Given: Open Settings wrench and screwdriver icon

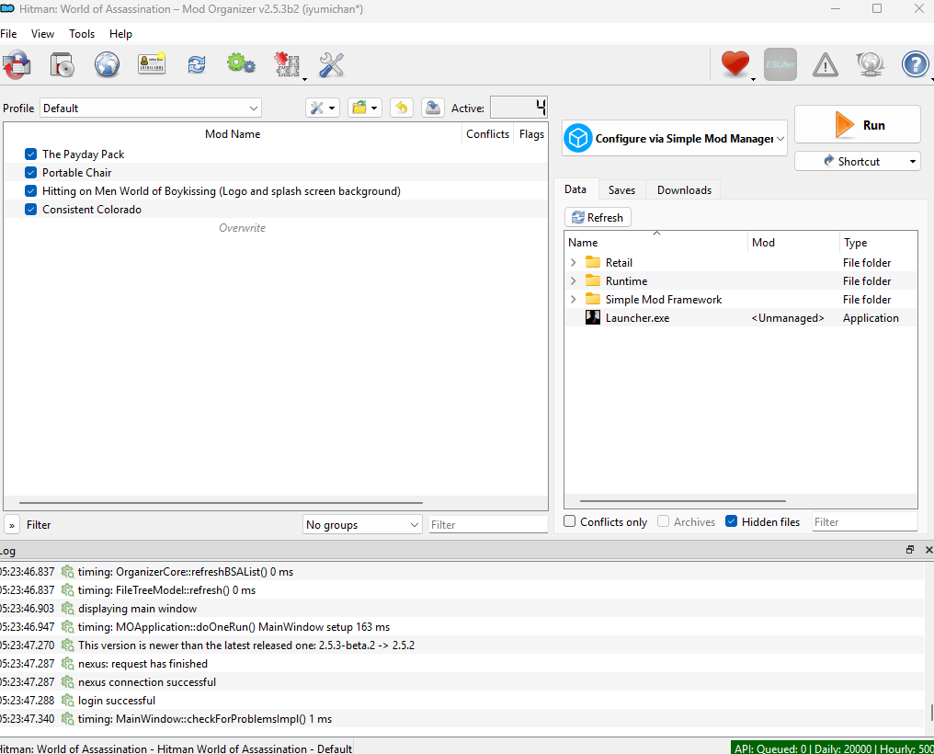Looking at the screenshot, I should click(331, 64).
